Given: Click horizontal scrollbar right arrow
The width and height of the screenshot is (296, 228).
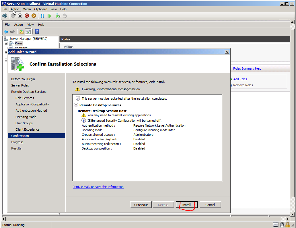Looking at the screenshot, I should click(x=288, y=219).
